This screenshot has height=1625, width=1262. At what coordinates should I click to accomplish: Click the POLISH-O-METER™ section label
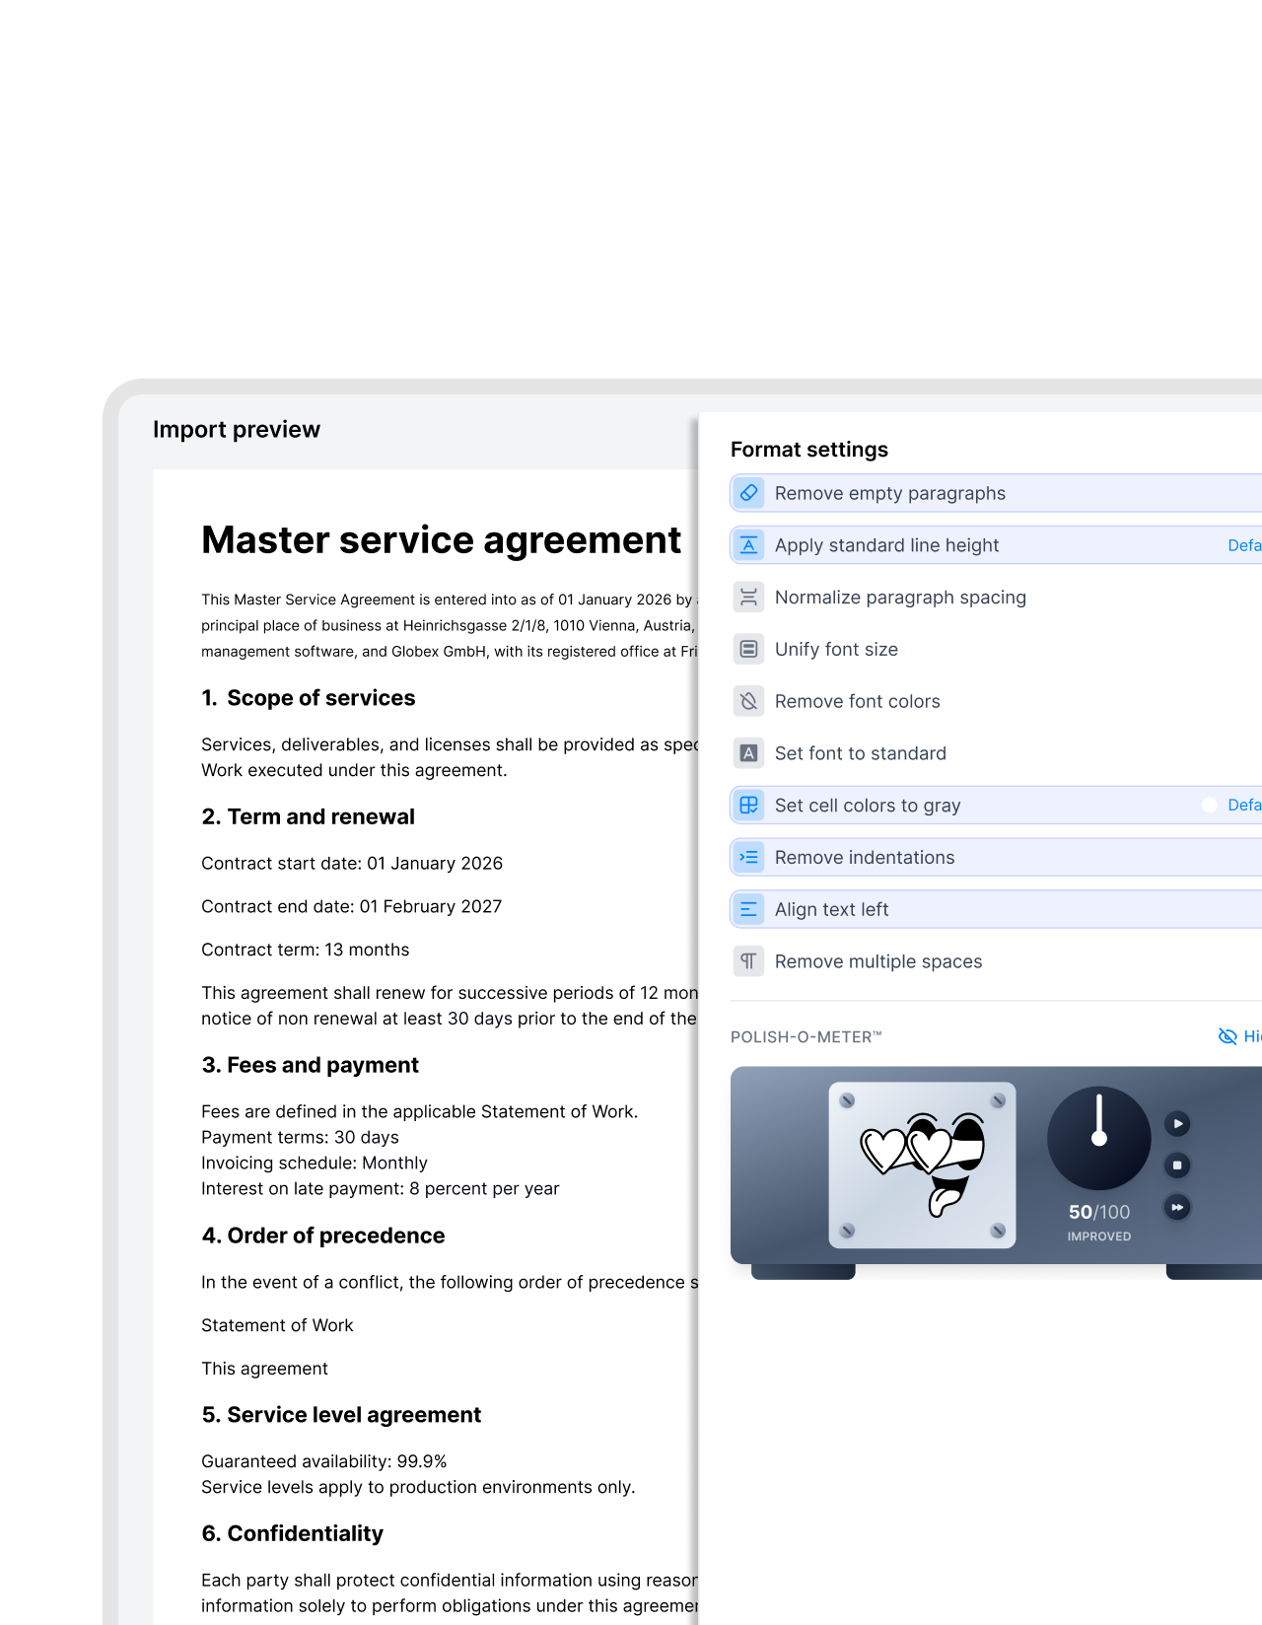pyautogui.click(x=806, y=1037)
